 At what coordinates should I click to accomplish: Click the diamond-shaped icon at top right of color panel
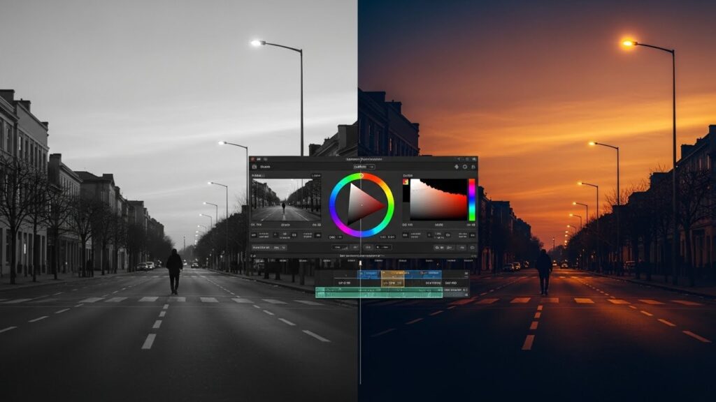pyautogui.click(x=457, y=167)
